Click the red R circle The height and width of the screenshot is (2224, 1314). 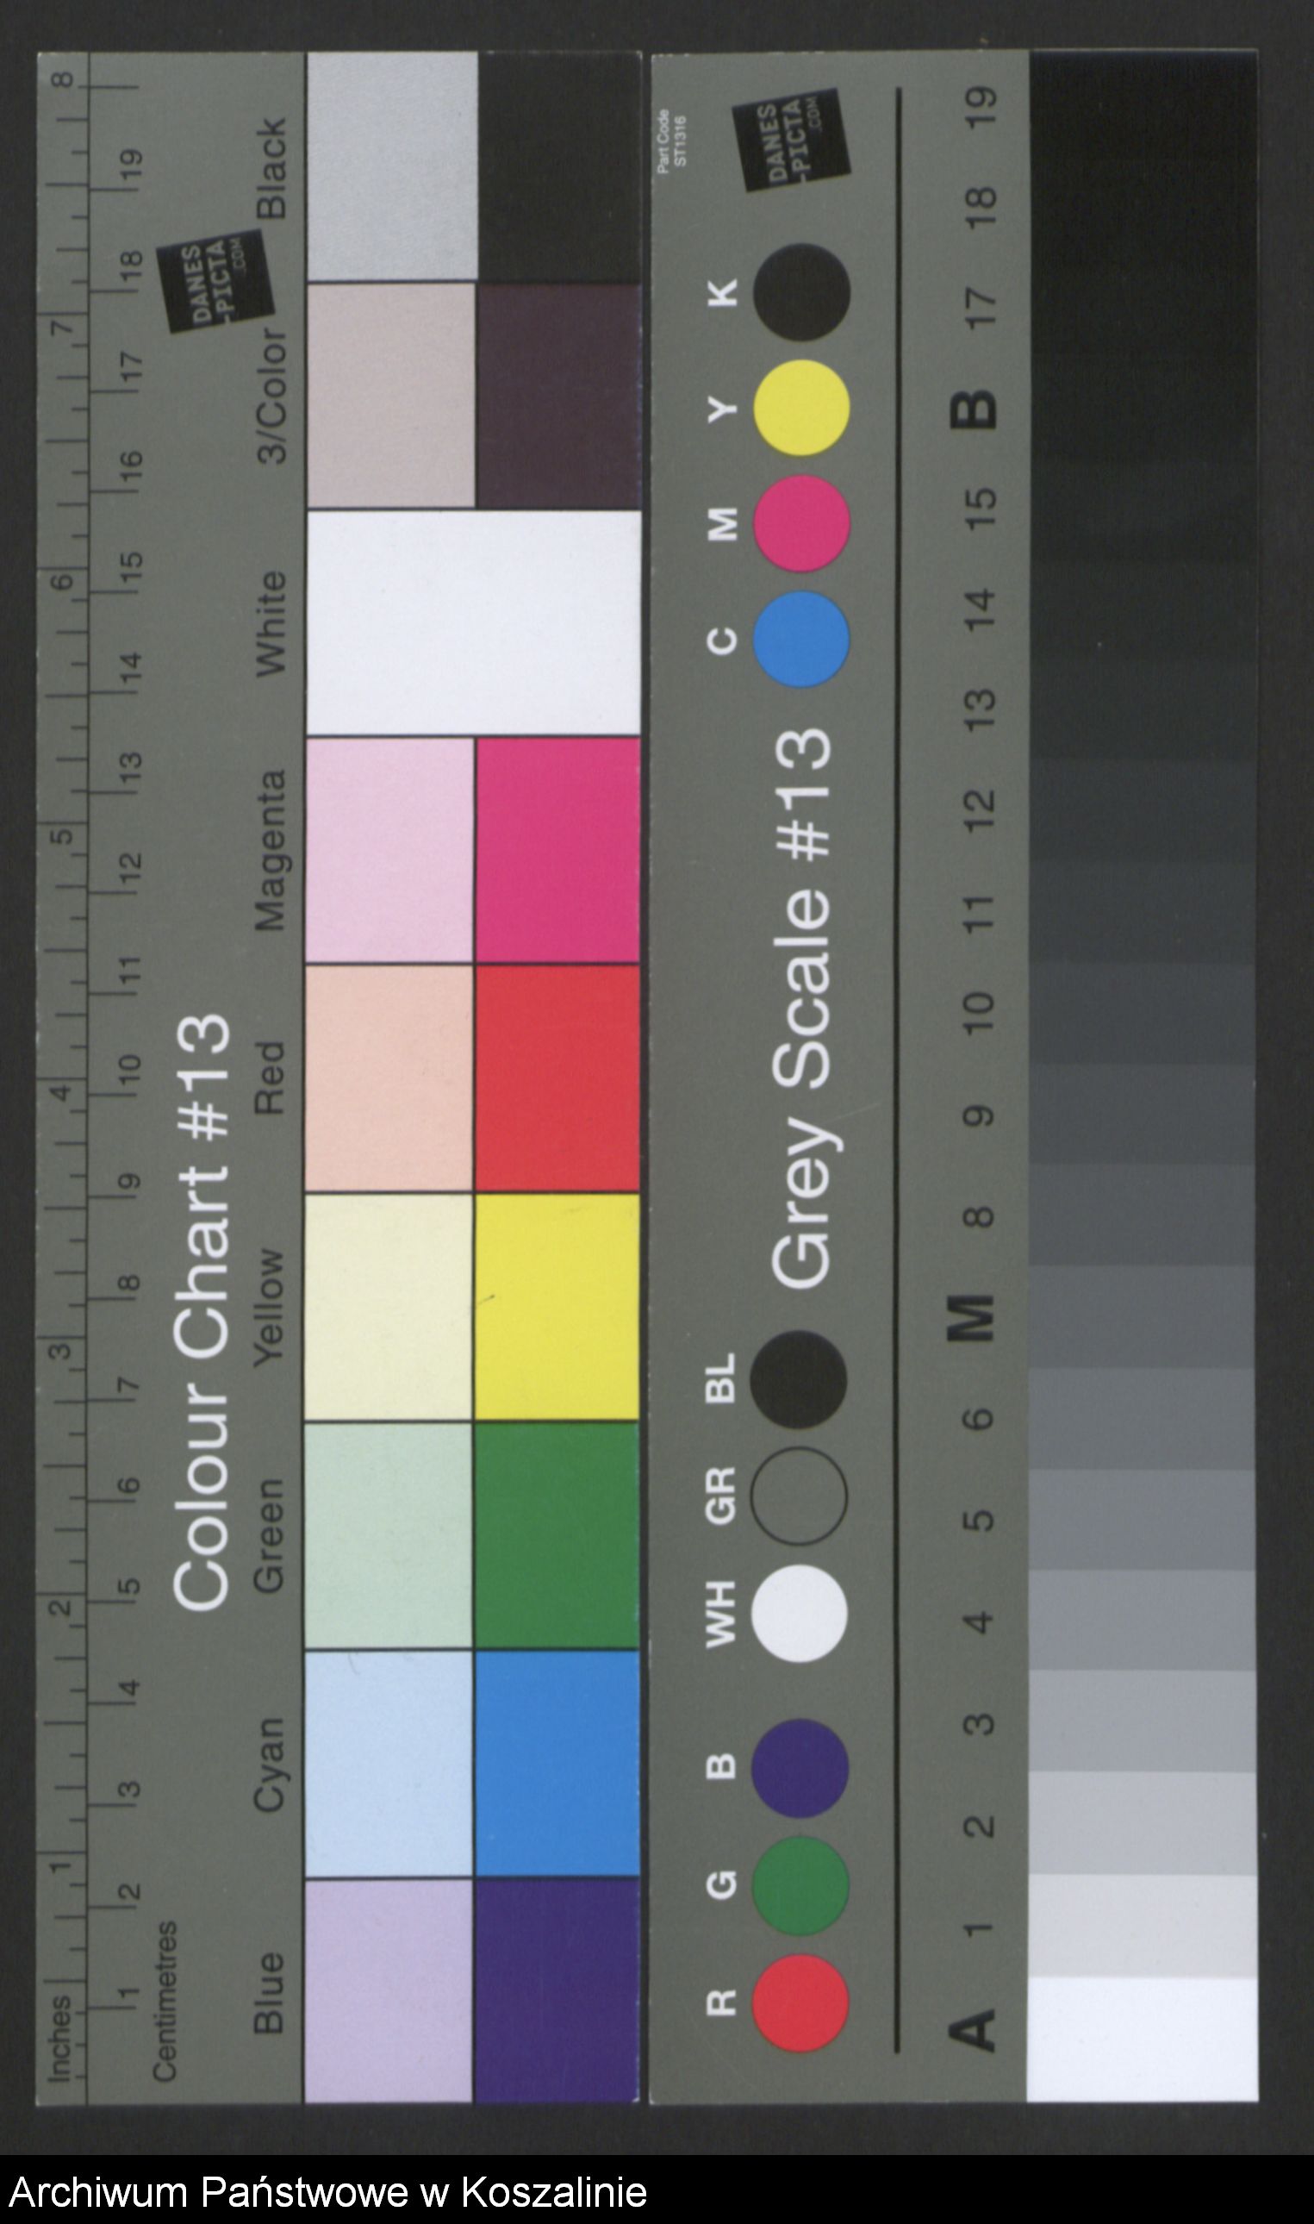click(x=800, y=2003)
